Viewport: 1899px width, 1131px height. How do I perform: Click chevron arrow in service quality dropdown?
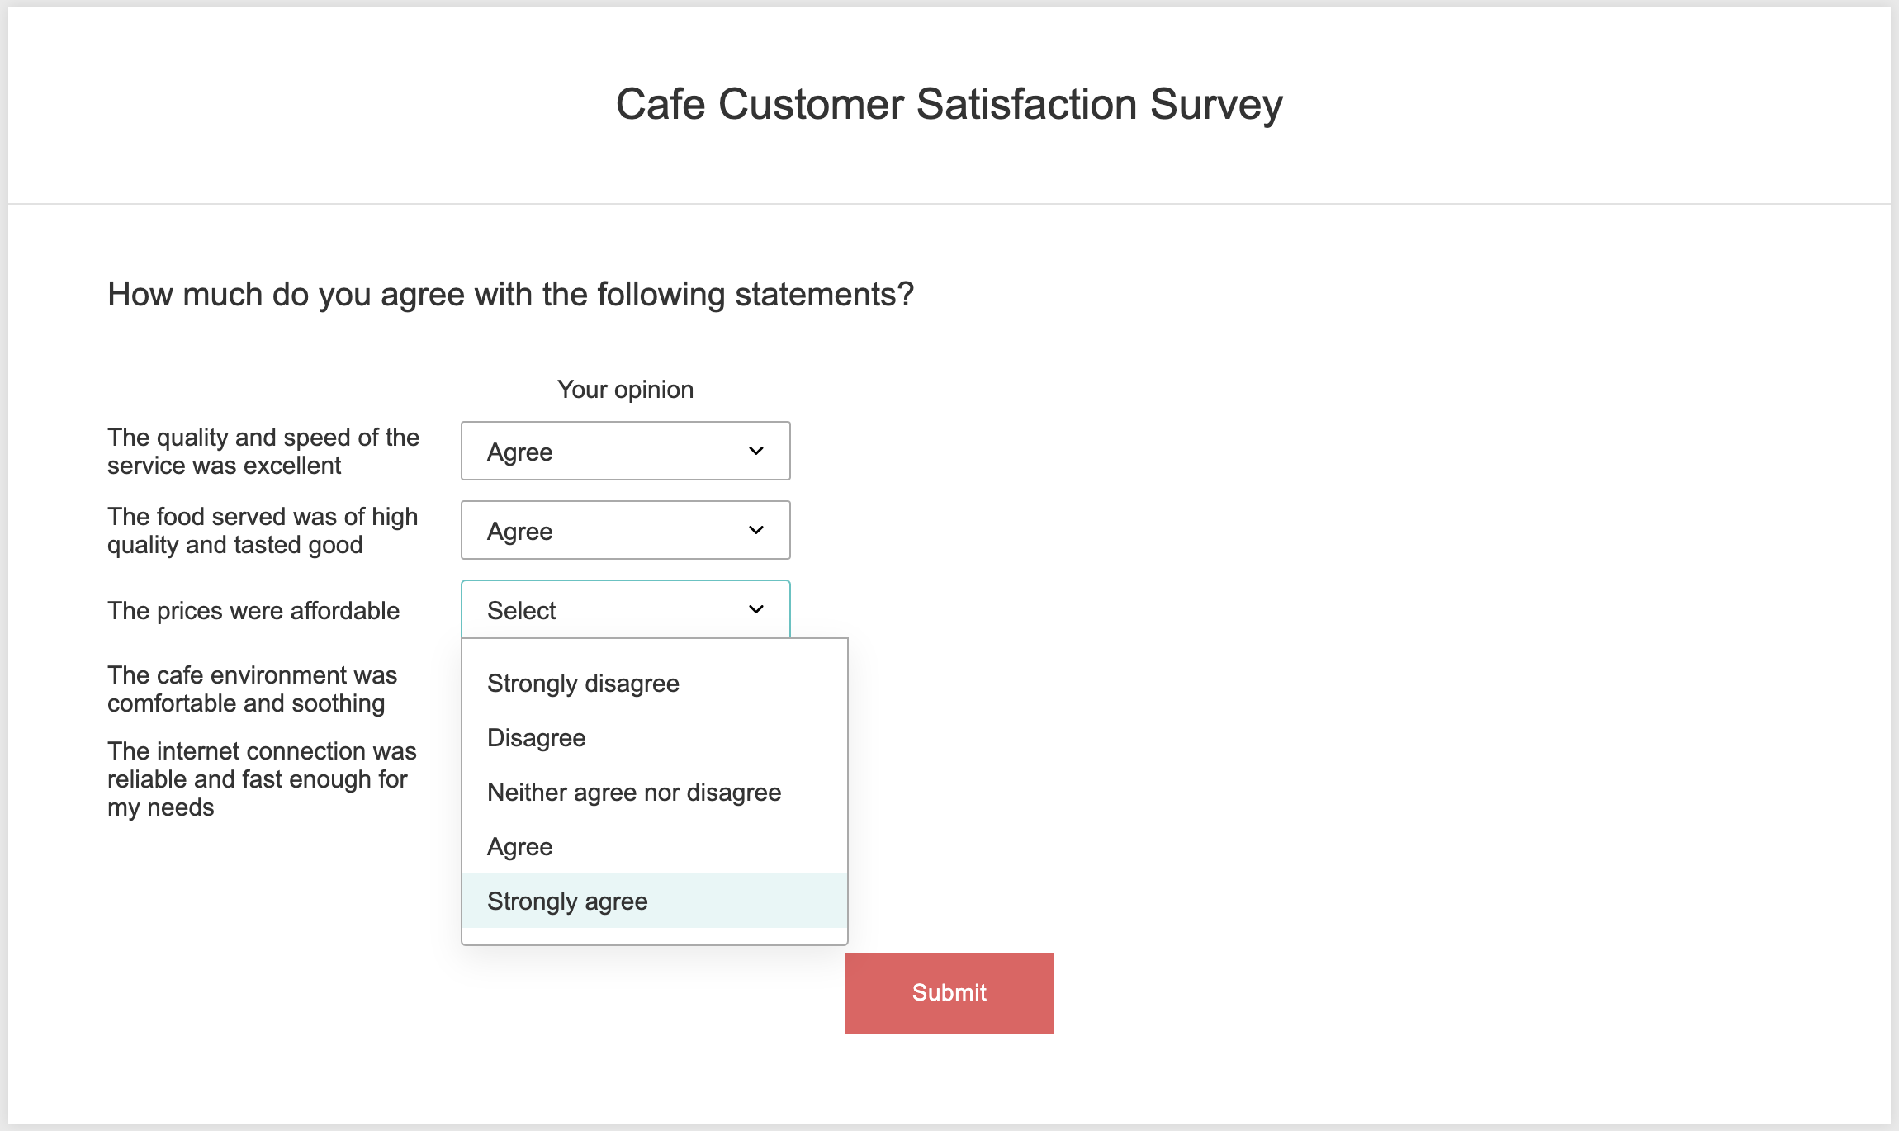click(x=755, y=451)
